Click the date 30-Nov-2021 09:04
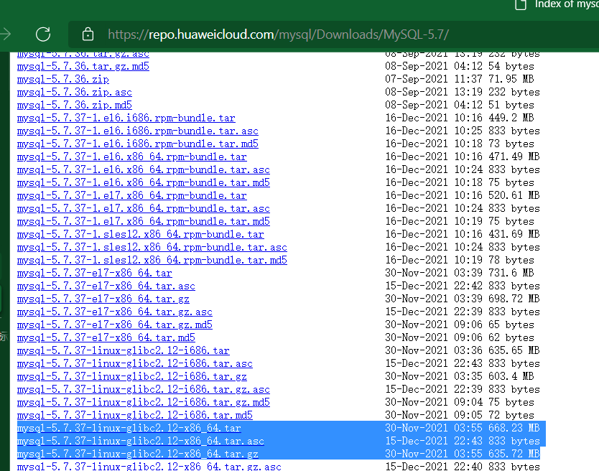The image size is (599, 471). (434, 402)
